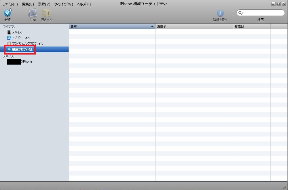Click the 詳細を隠す info icon

220,13
